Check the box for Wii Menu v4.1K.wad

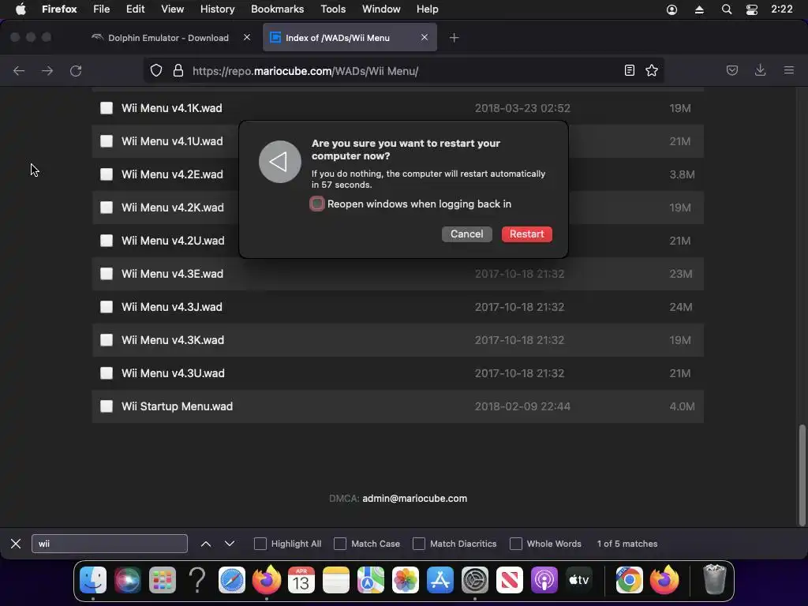click(x=107, y=107)
